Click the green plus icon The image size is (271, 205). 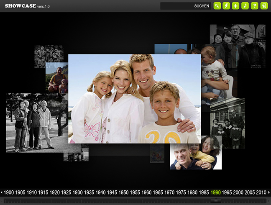click(x=236, y=6)
